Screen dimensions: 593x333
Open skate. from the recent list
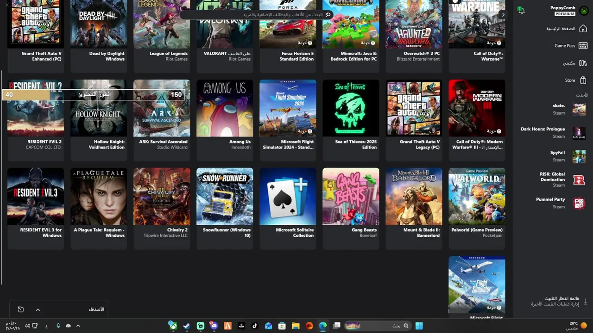point(569,109)
